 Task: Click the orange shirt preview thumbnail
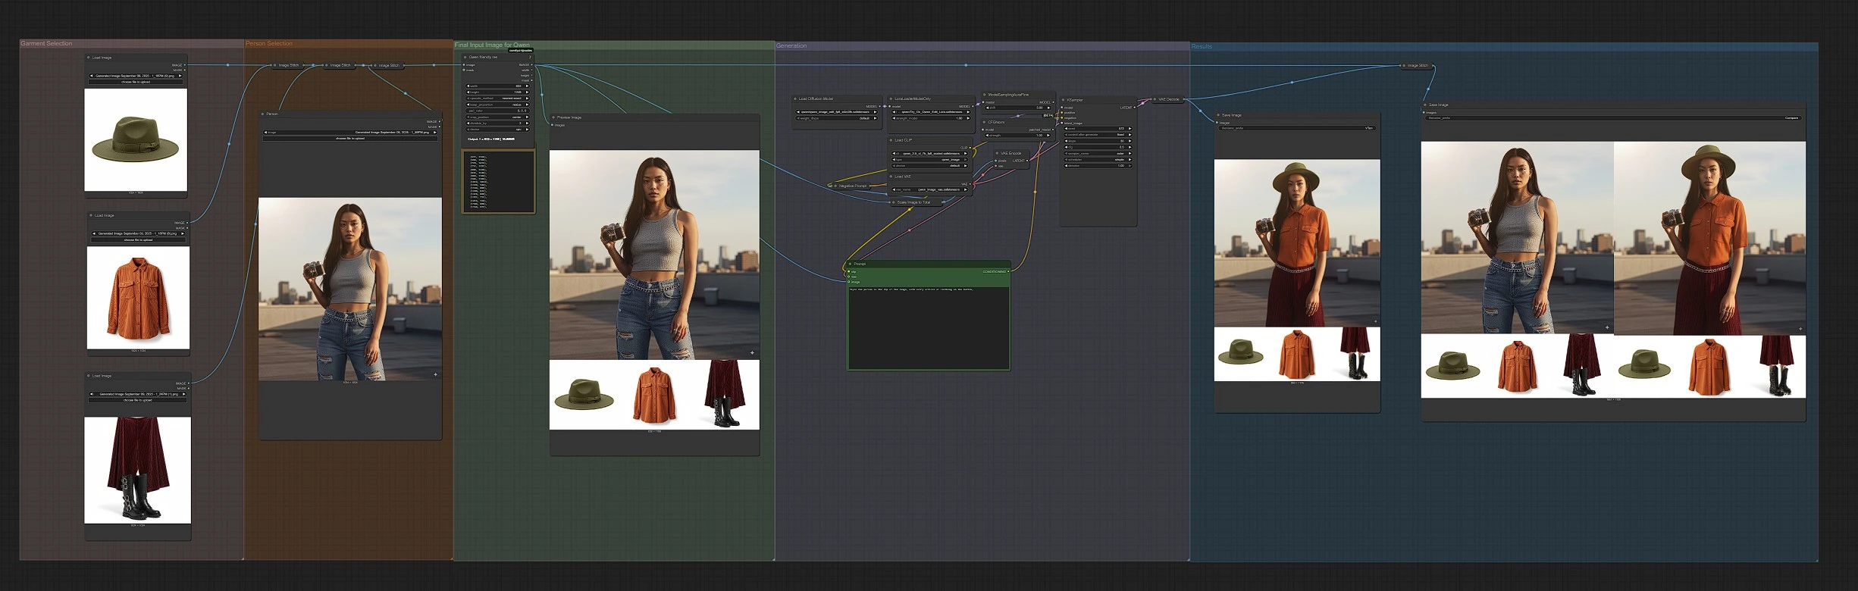coord(138,298)
